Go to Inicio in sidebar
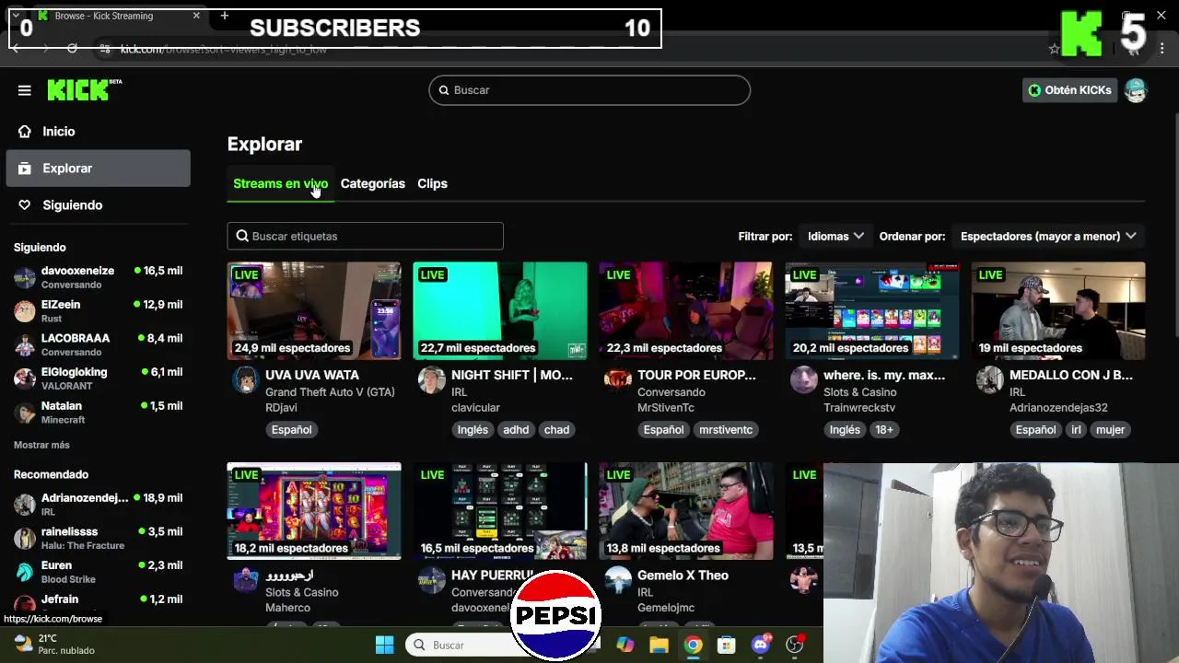 point(98,132)
